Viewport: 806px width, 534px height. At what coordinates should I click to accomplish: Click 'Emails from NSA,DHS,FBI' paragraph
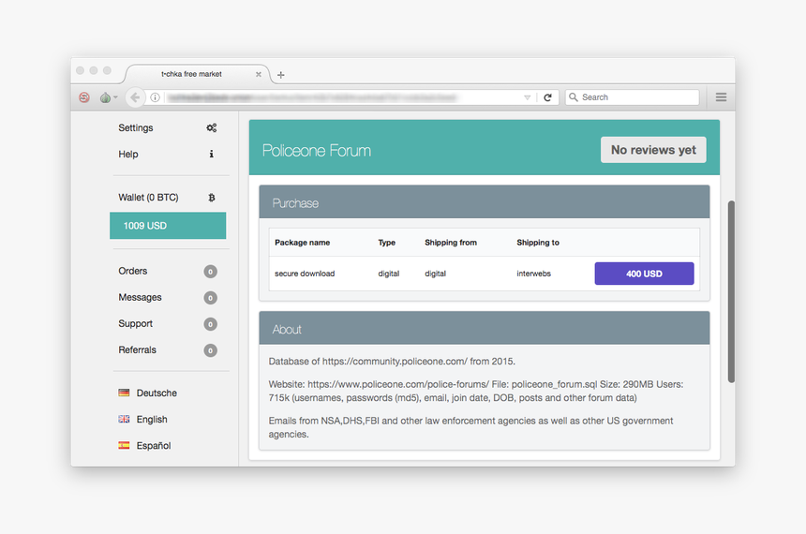(470, 427)
